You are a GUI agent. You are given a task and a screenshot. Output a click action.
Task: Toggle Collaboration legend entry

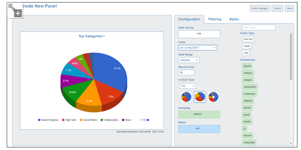coord(110,120)
